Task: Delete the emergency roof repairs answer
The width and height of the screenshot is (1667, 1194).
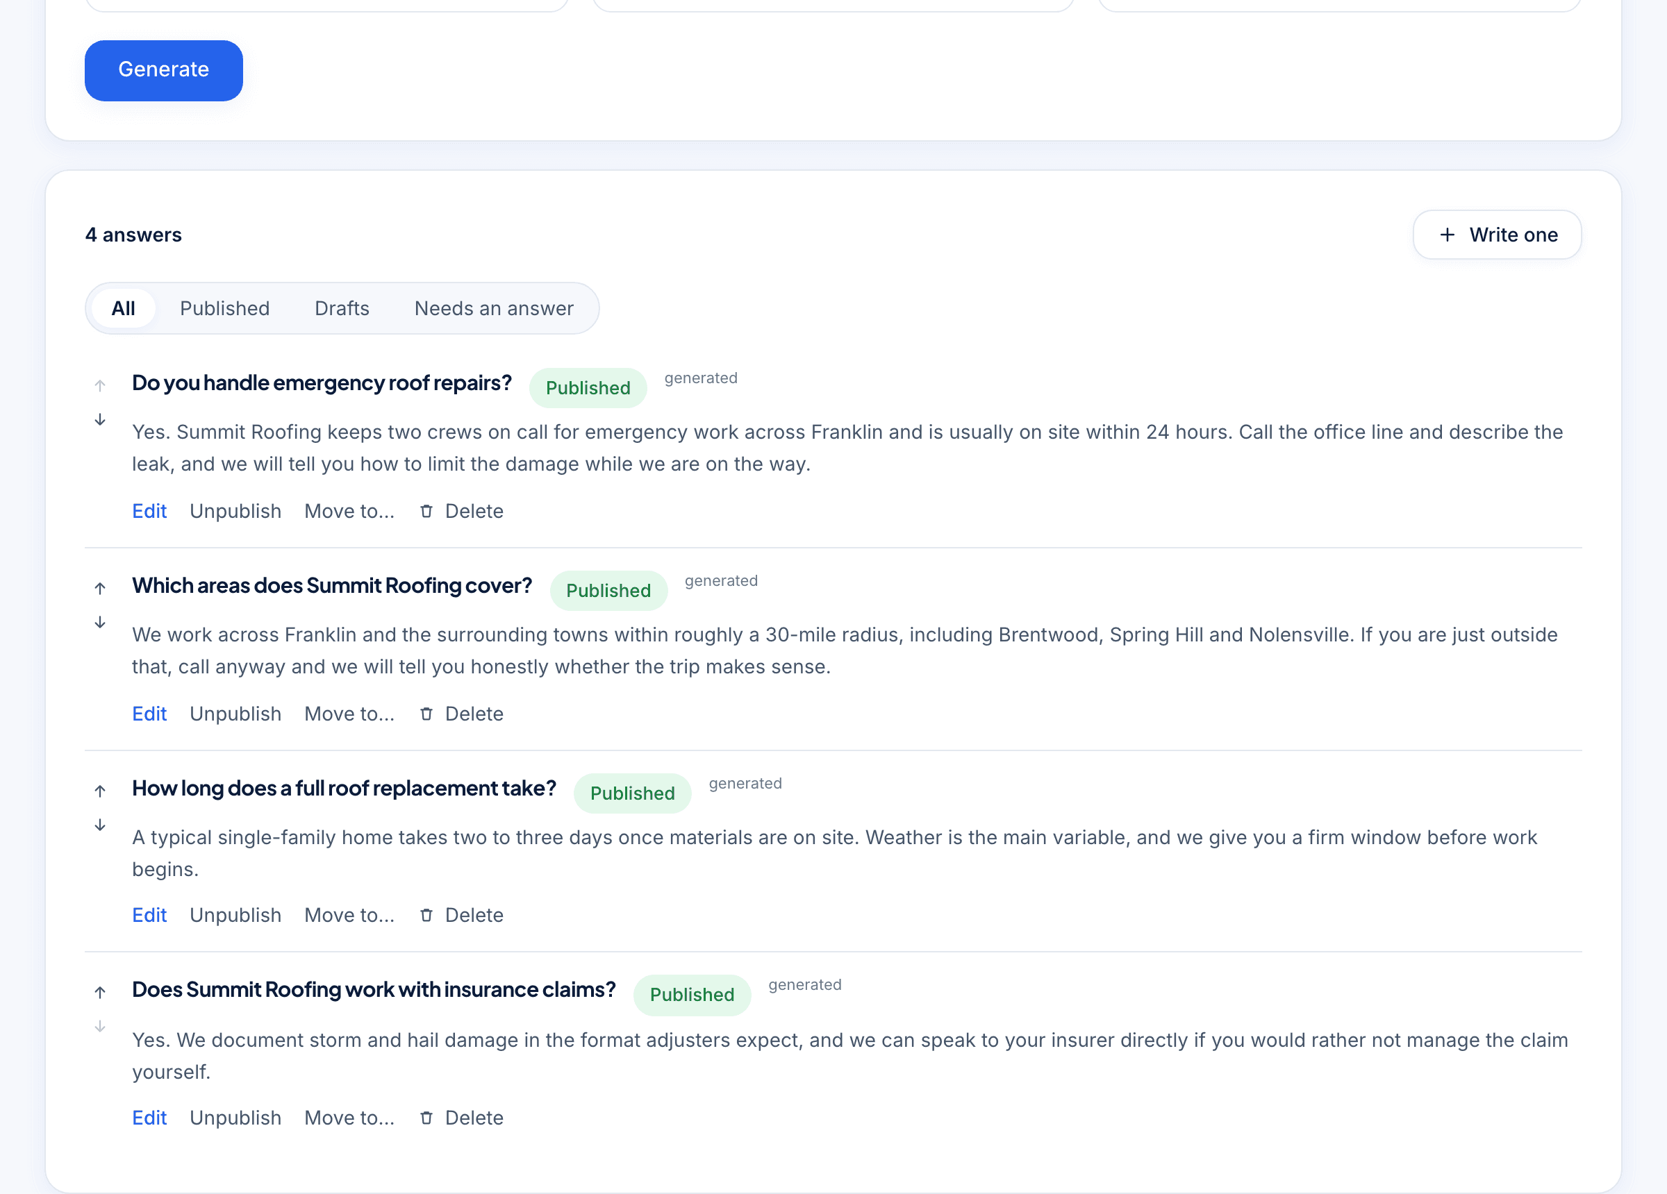Action: pyautogui.click(x=461, y=511)
